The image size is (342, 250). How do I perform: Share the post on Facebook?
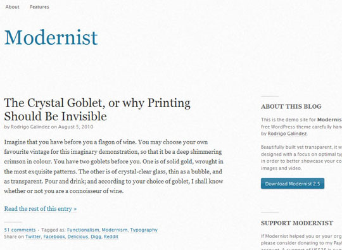click(x=54, y=237)
